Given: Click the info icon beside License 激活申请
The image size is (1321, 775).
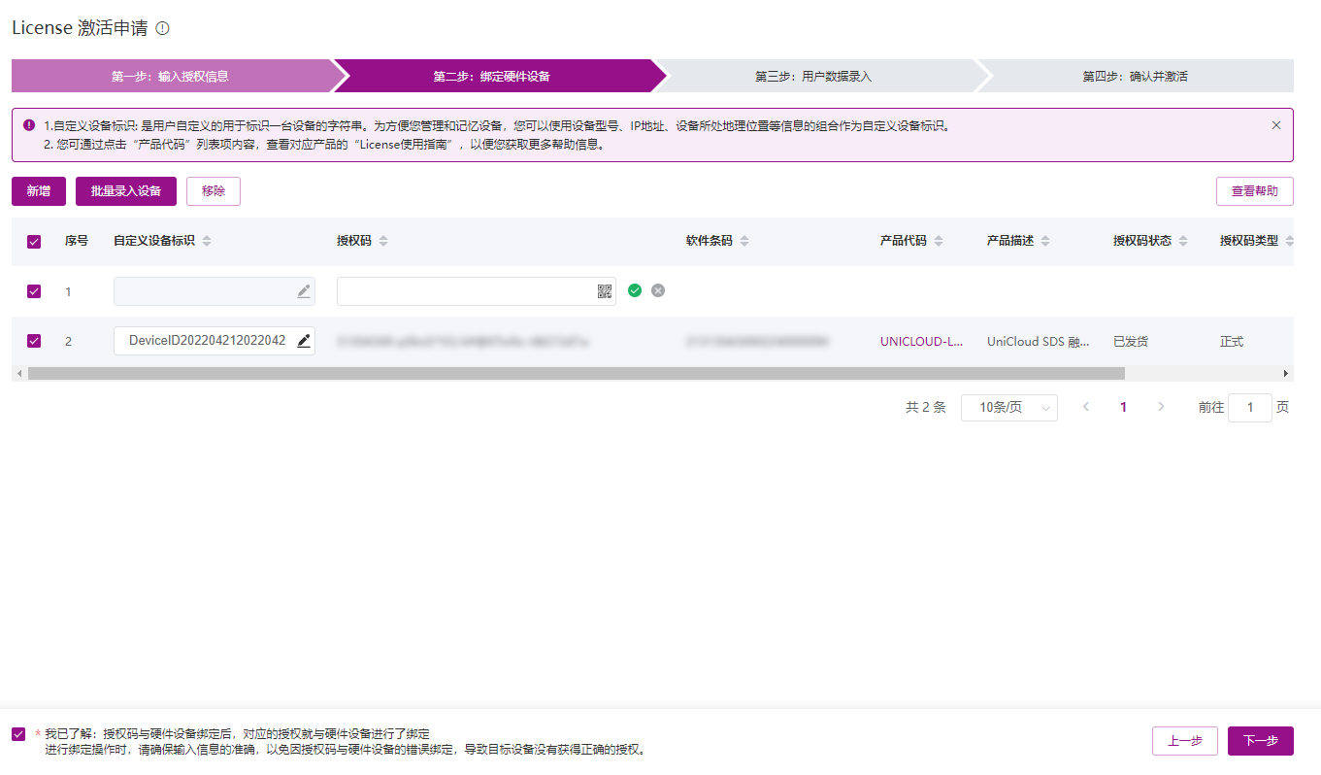Looking at the screenshot, I should pyautogui.click(x=162, y=28).
